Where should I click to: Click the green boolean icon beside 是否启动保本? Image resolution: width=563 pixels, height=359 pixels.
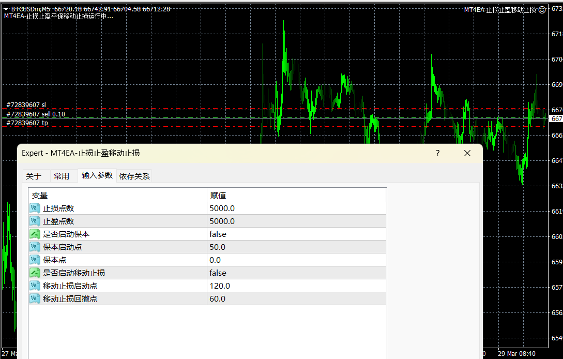35,234
